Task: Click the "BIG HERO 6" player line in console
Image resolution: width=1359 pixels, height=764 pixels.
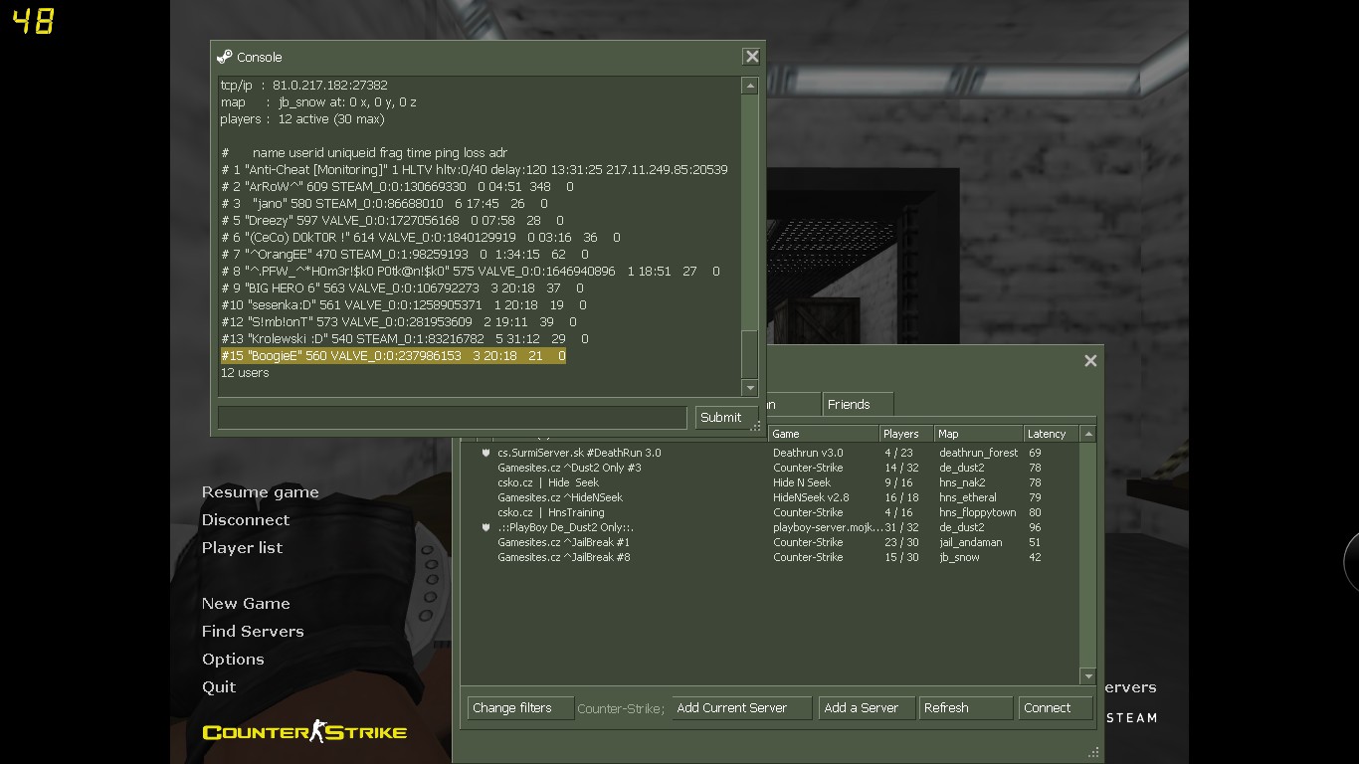Action: 402,288
